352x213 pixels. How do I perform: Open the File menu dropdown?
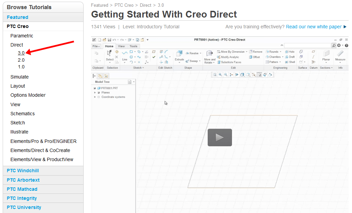[x=97, y=46]
